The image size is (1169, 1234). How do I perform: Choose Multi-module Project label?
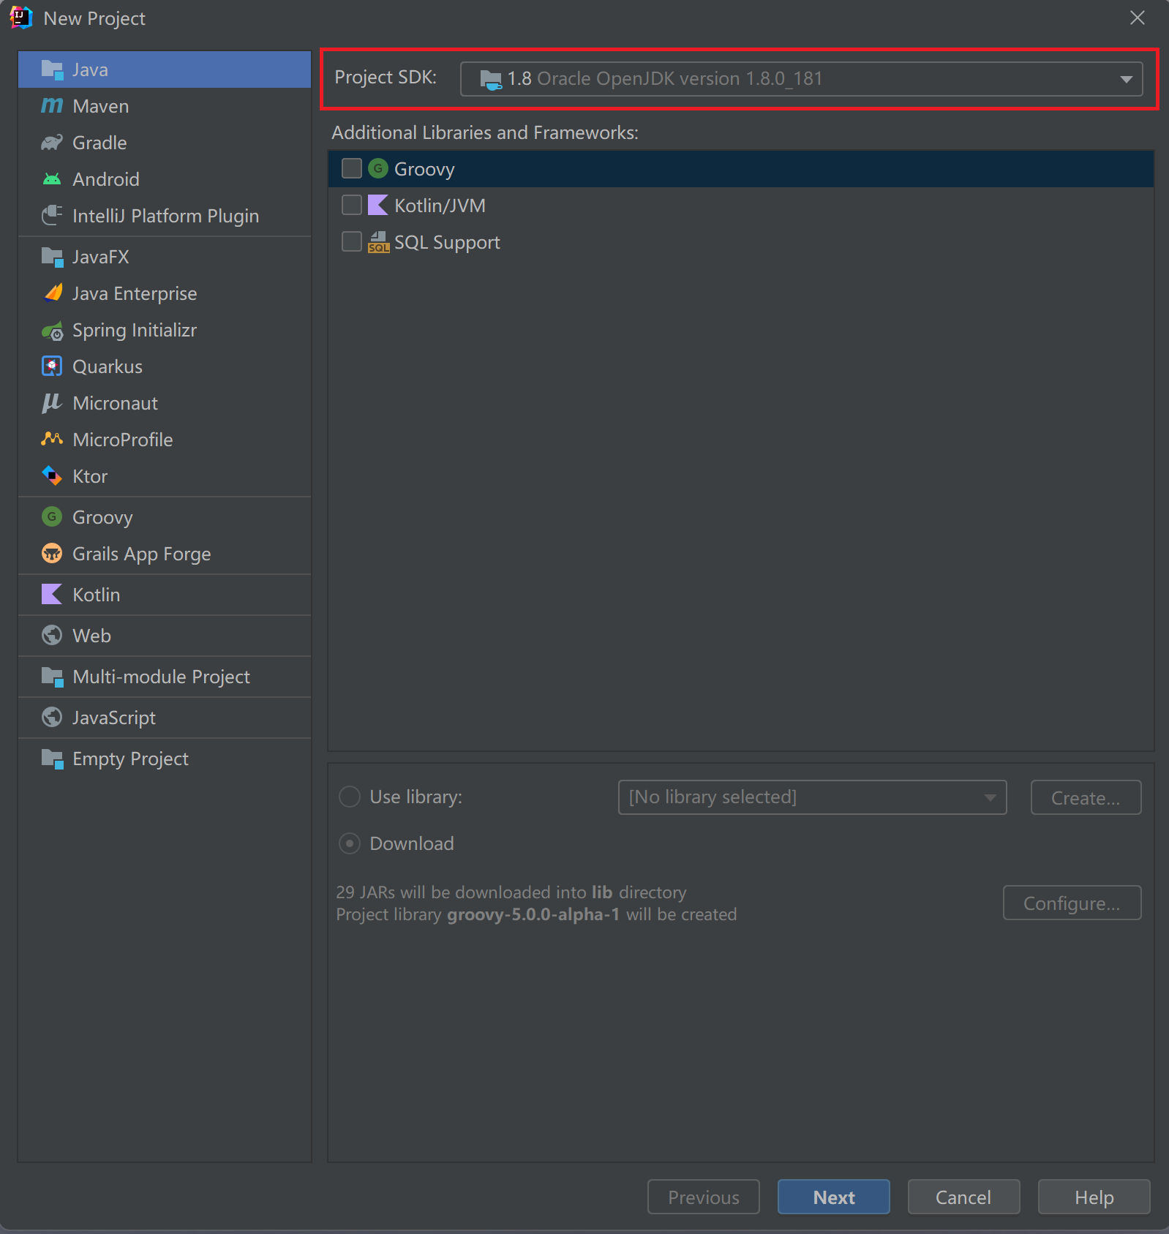[162, 677]
